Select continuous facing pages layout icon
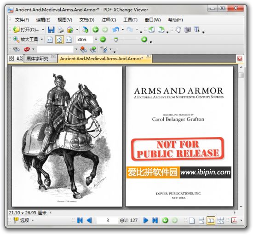Image resolution: width=253 pixels, height=235 pixels. click(220, 220)
